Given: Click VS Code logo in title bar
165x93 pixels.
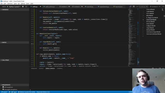Looking at the screenshot, I should click(x=1, y=1).
